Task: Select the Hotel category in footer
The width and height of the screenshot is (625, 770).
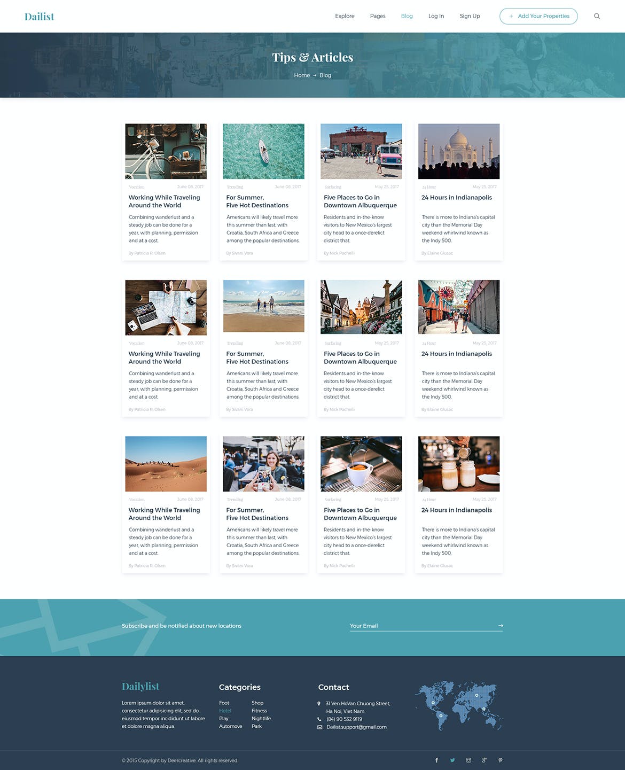Action: click(225, 711)
